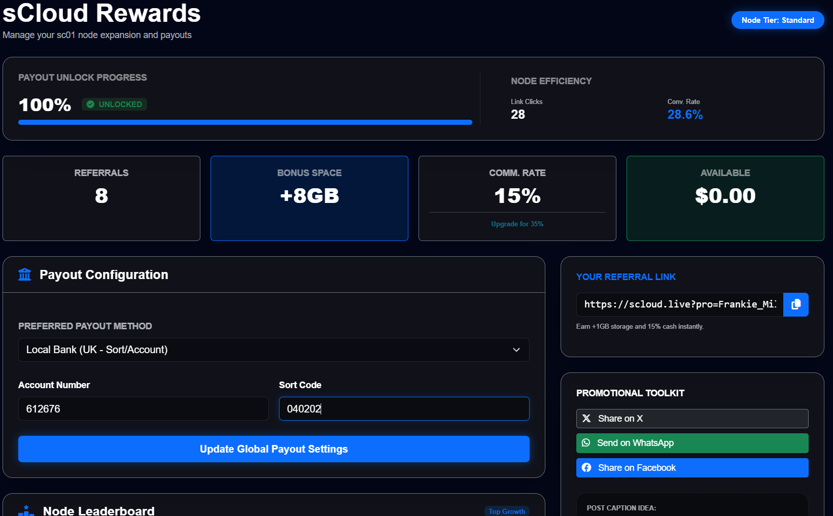
Task: Click the WhatsApp icon on the green button
Action: [586, 442]
